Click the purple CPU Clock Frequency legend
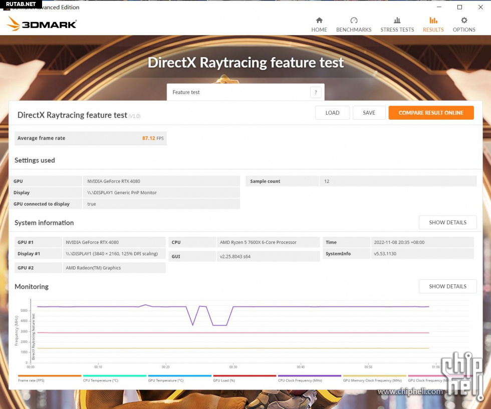This screenshot has width=491, height=409. pyautogui.click(x=309, y=375)
